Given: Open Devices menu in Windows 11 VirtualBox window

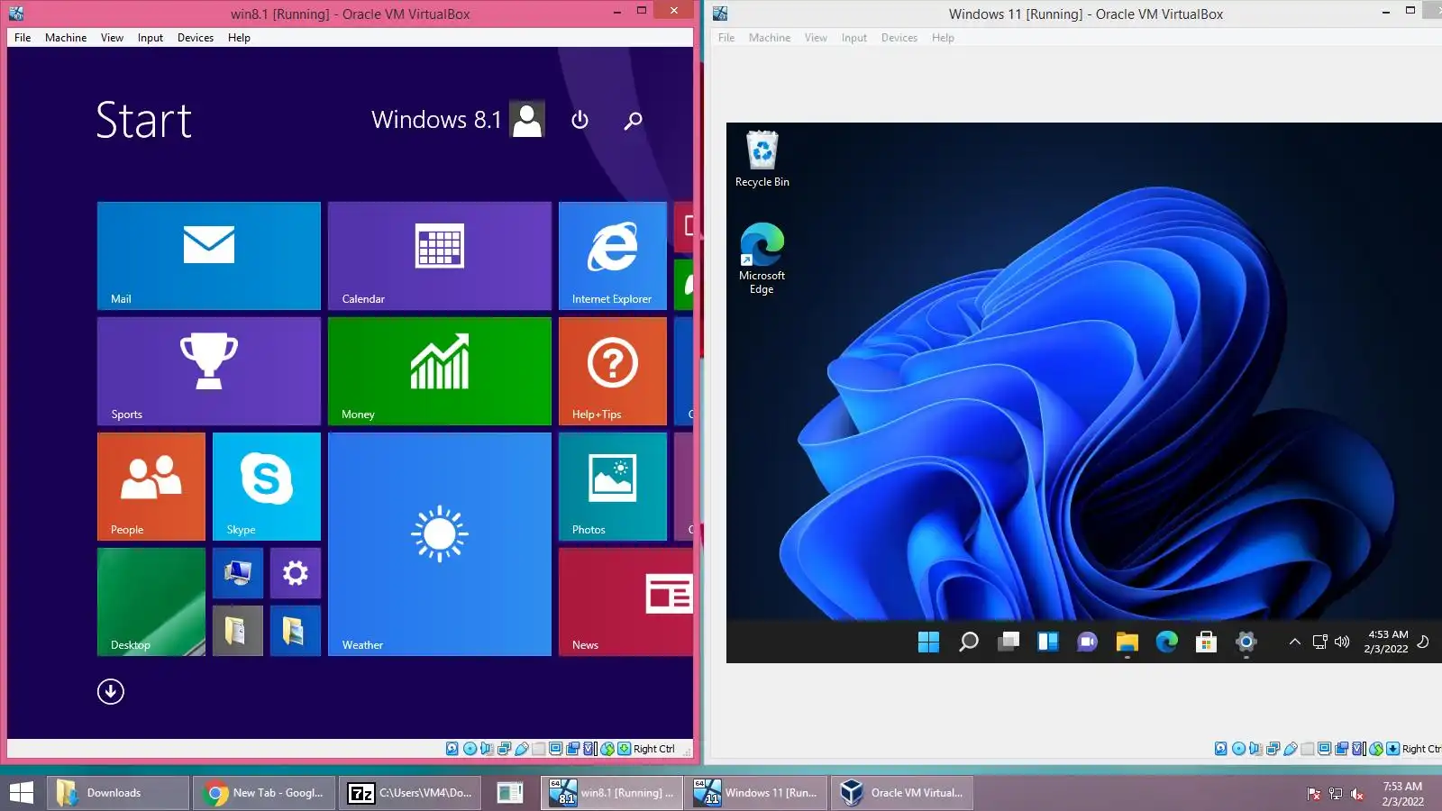Looking at the screenshot, I should 899,38.
